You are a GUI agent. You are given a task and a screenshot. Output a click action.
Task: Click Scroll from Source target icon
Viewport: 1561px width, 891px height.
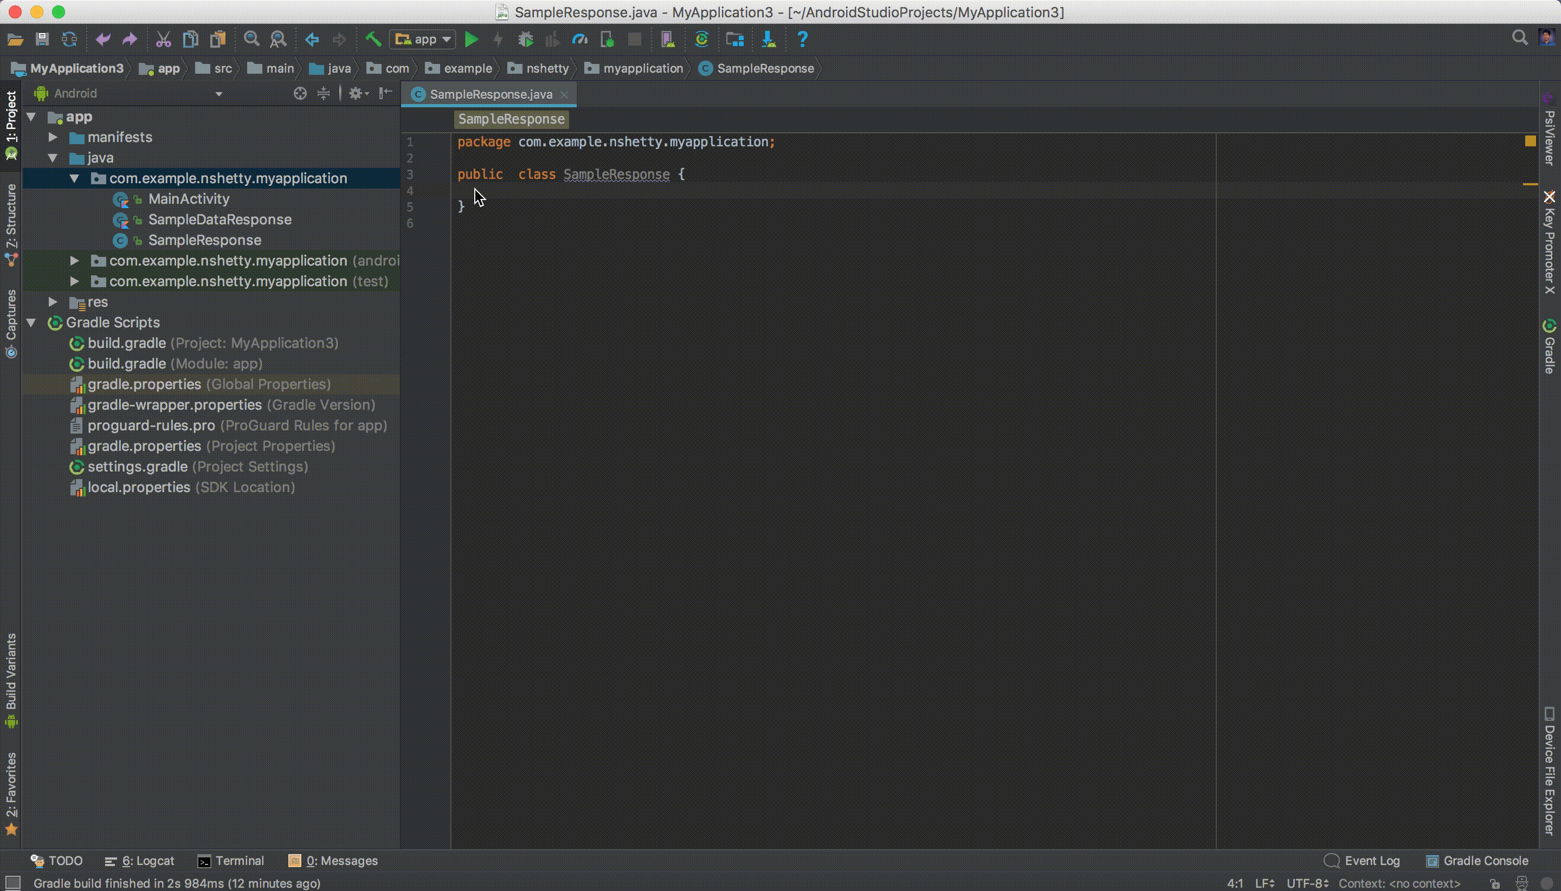point(300,94)
